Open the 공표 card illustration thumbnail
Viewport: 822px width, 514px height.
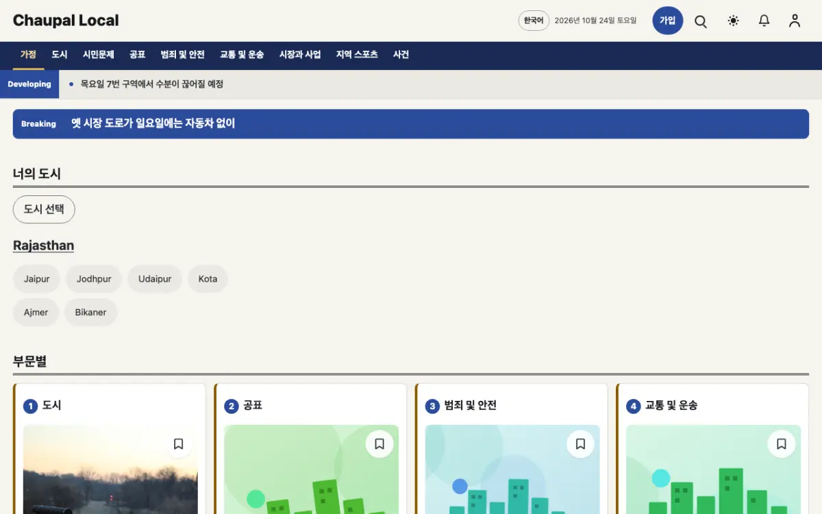click(311, 469)
